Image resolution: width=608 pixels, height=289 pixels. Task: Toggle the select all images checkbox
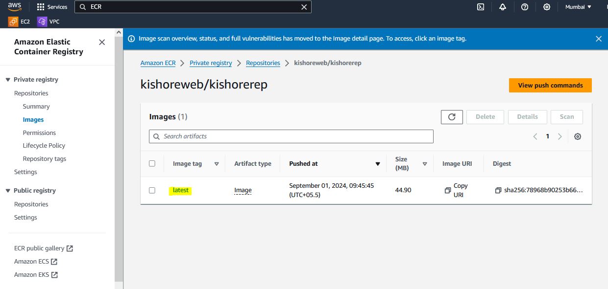[x=152, y=163]
